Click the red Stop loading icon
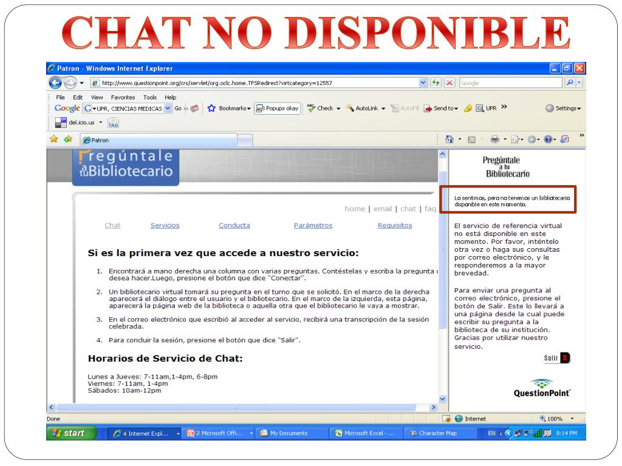The width and height of the screenshot is (622, 466). tap(449, 83)
